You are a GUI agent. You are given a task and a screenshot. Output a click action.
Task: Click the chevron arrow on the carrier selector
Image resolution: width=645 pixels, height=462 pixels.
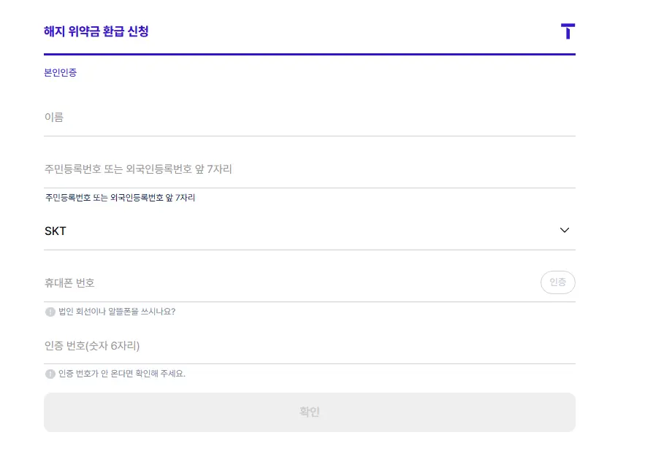pos(564,230)
